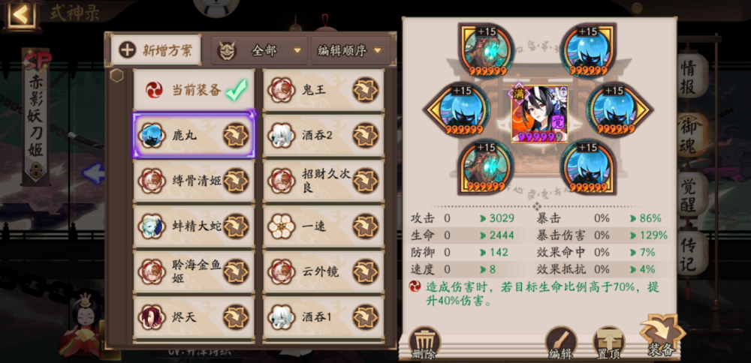This screenshot has width=751, height=363.
Task: Select the 当前装备 checkmark entry
Action: (x=194, y=90)
